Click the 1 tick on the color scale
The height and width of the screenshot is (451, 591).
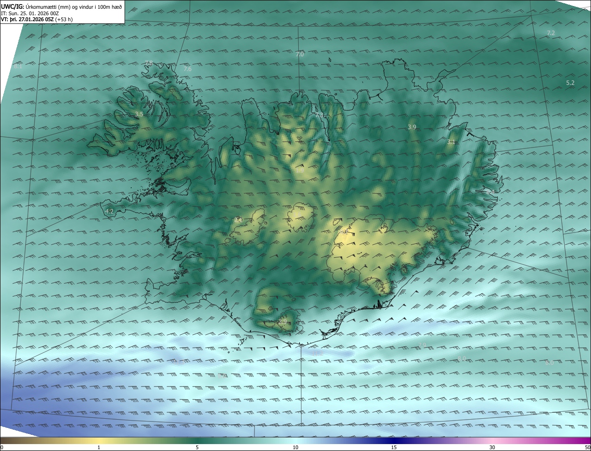coord(99,447)
